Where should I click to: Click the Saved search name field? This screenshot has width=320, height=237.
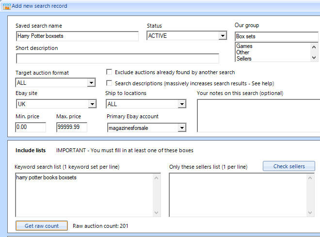77,36
